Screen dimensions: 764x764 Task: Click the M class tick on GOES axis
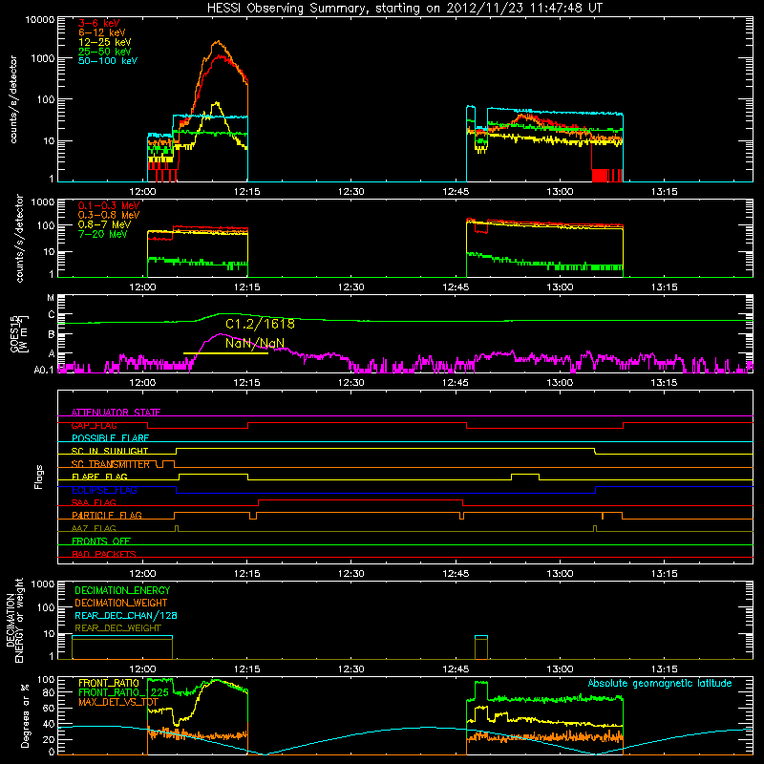[51, 298]
